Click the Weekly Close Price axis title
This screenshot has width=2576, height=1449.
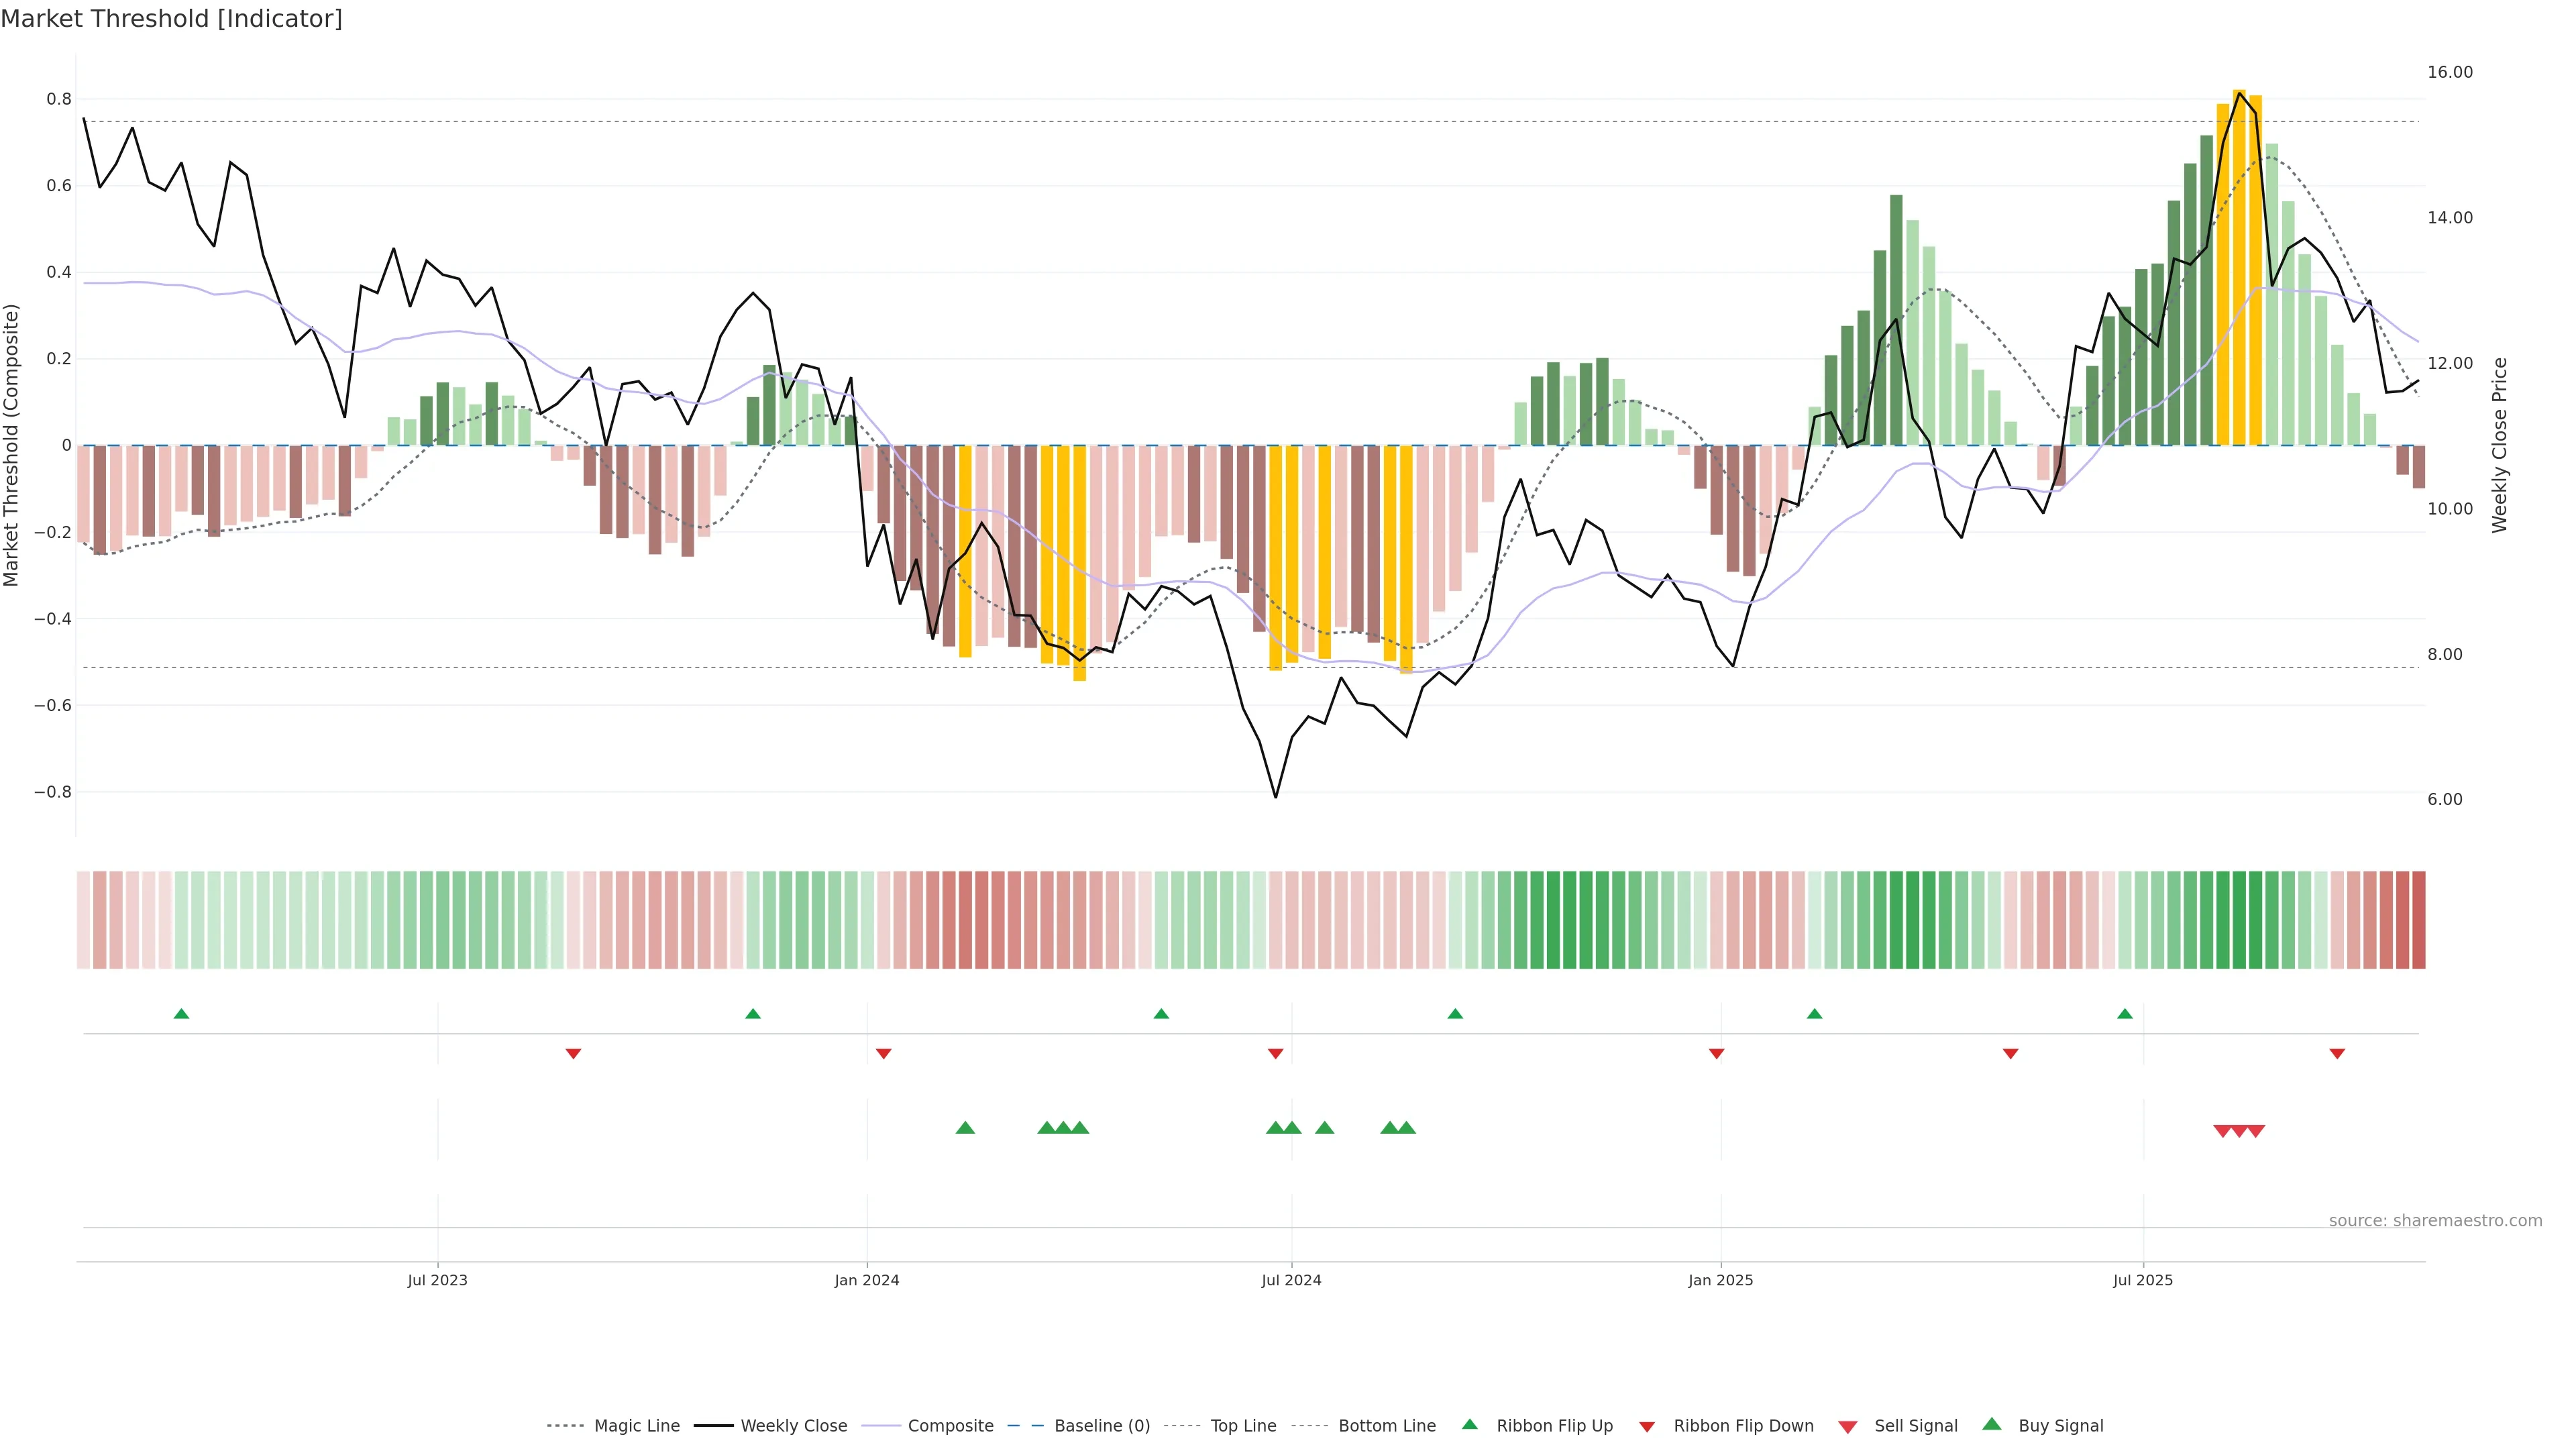tap(2499, 445)
